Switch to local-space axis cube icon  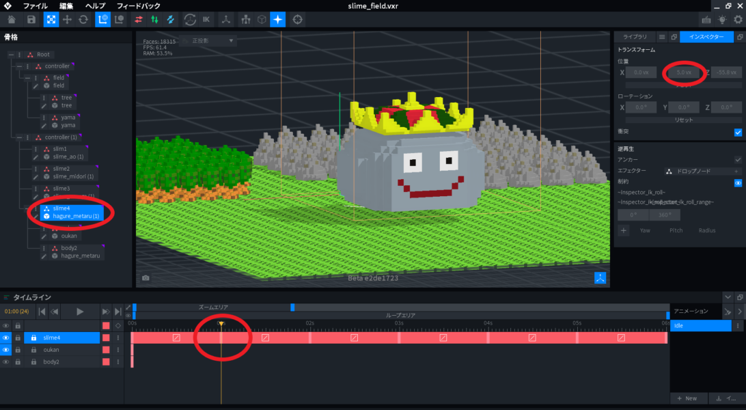(x=119, y=20)
